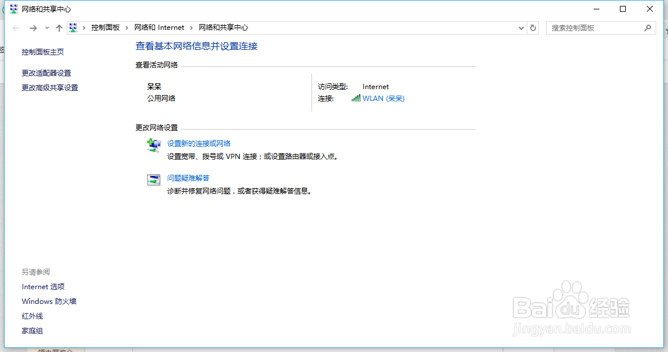Close the 网络和共享中心 window

tap(650, 9)
